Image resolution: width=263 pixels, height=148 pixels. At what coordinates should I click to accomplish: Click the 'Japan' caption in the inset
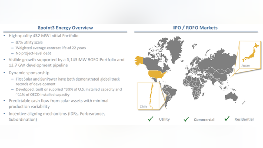245,65
